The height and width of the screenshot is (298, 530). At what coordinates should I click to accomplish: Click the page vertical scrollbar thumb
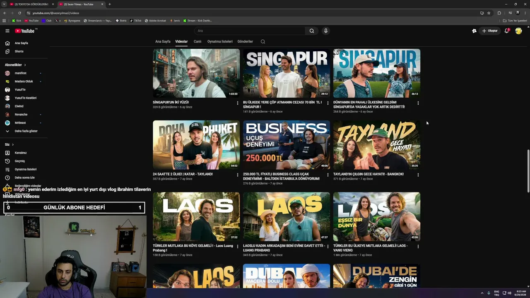tap(528, 171)
